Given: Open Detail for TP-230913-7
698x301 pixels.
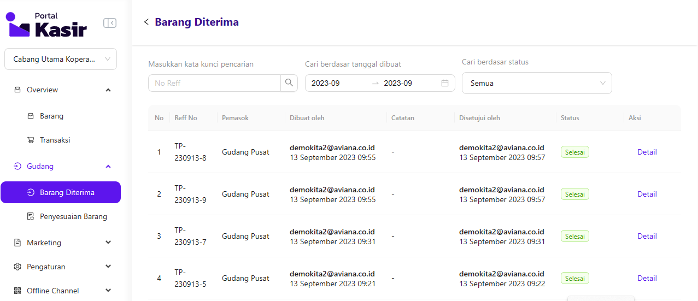Looking at the screenshot, I should (647, 236).
